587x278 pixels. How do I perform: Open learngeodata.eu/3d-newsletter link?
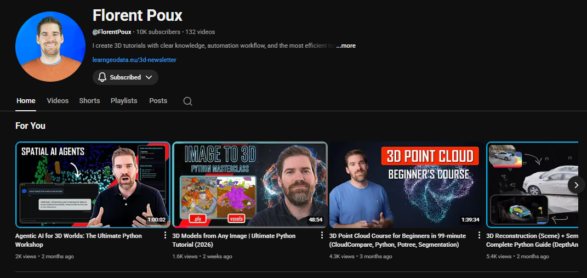(x=134, y=60)
